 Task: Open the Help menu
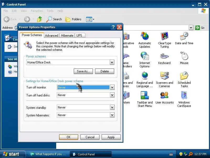(x=60, y=11)
